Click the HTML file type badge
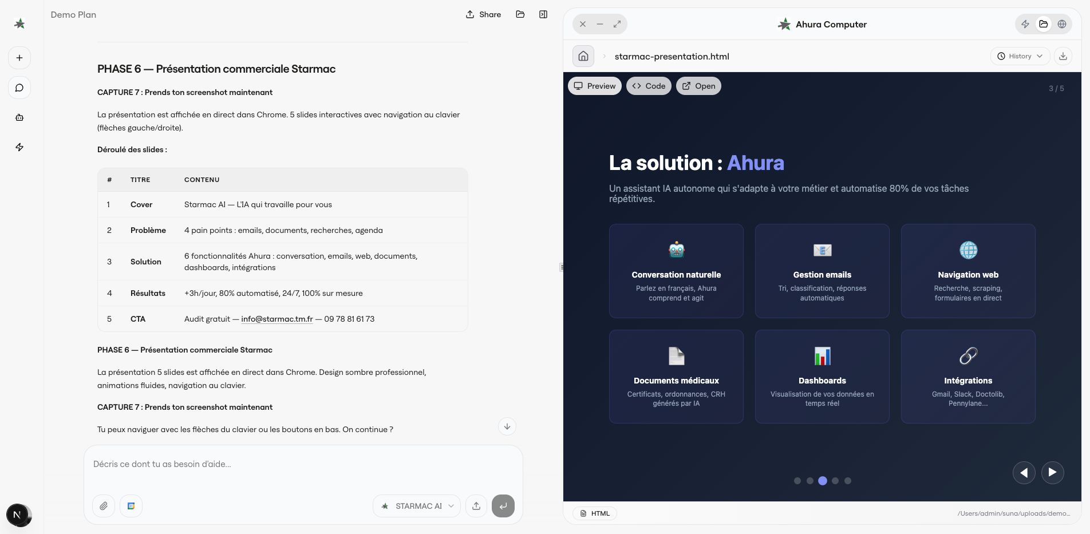This screenshot has height=534, width=1090. pos(595,513)
